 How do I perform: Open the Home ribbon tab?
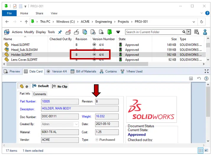pos(24,13)
